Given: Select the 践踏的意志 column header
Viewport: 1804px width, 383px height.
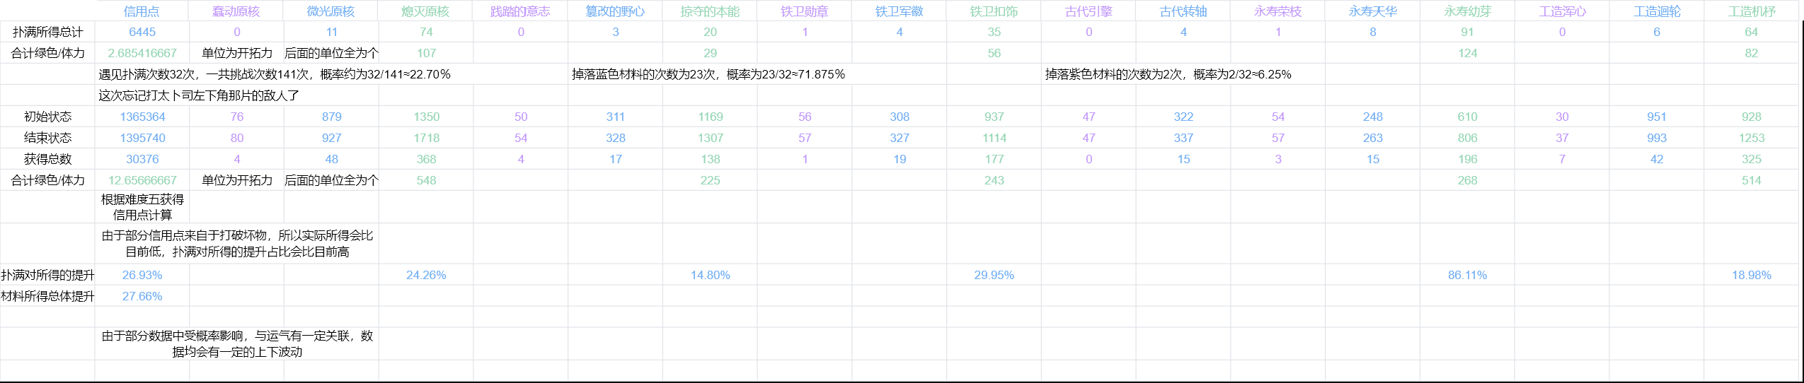Looking at the screenshot, I should coord(520,11).
